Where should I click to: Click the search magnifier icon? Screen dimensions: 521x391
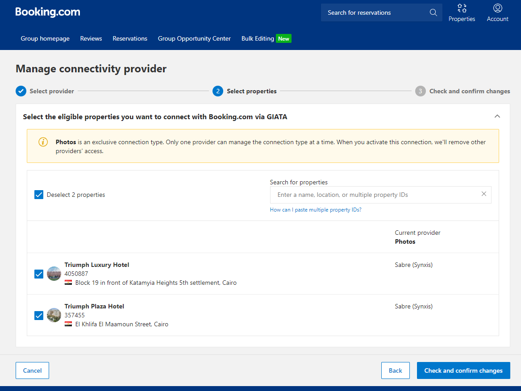[x=432, y=12]
